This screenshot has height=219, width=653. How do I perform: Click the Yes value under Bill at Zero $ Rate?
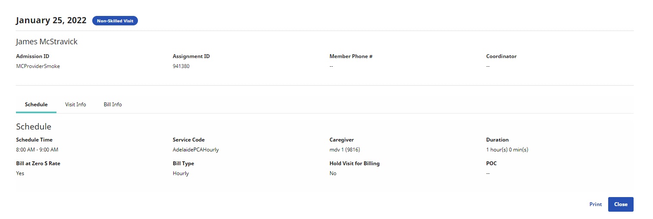click(20, 173)
